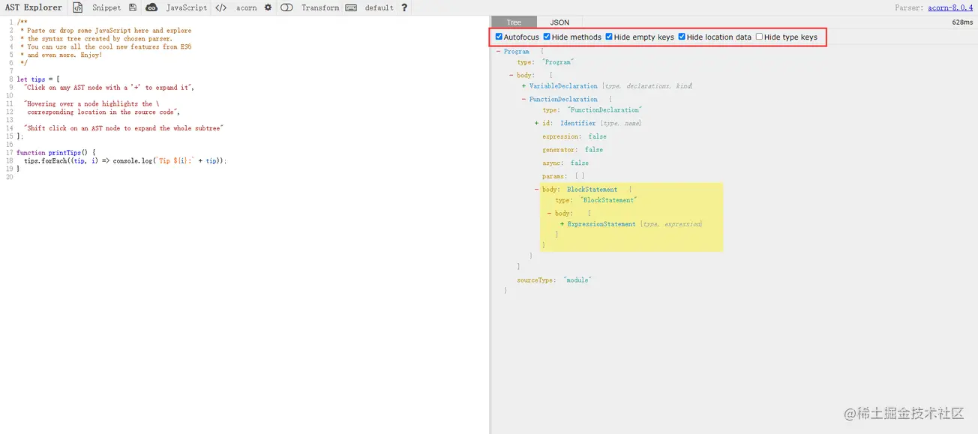Open the JavaScript language menu
This screenshot has height=434, width=978.
[x=186, y=7]
